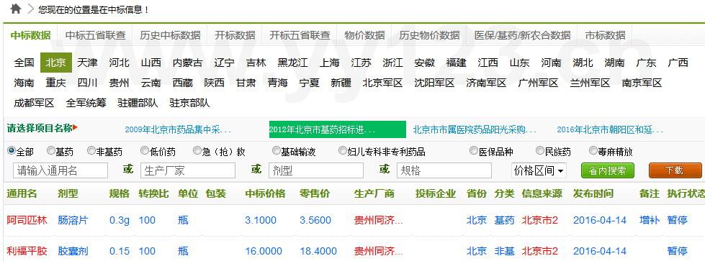
Task: Switch to the 中标数据 tab
Action: click(x=30, y=35)
